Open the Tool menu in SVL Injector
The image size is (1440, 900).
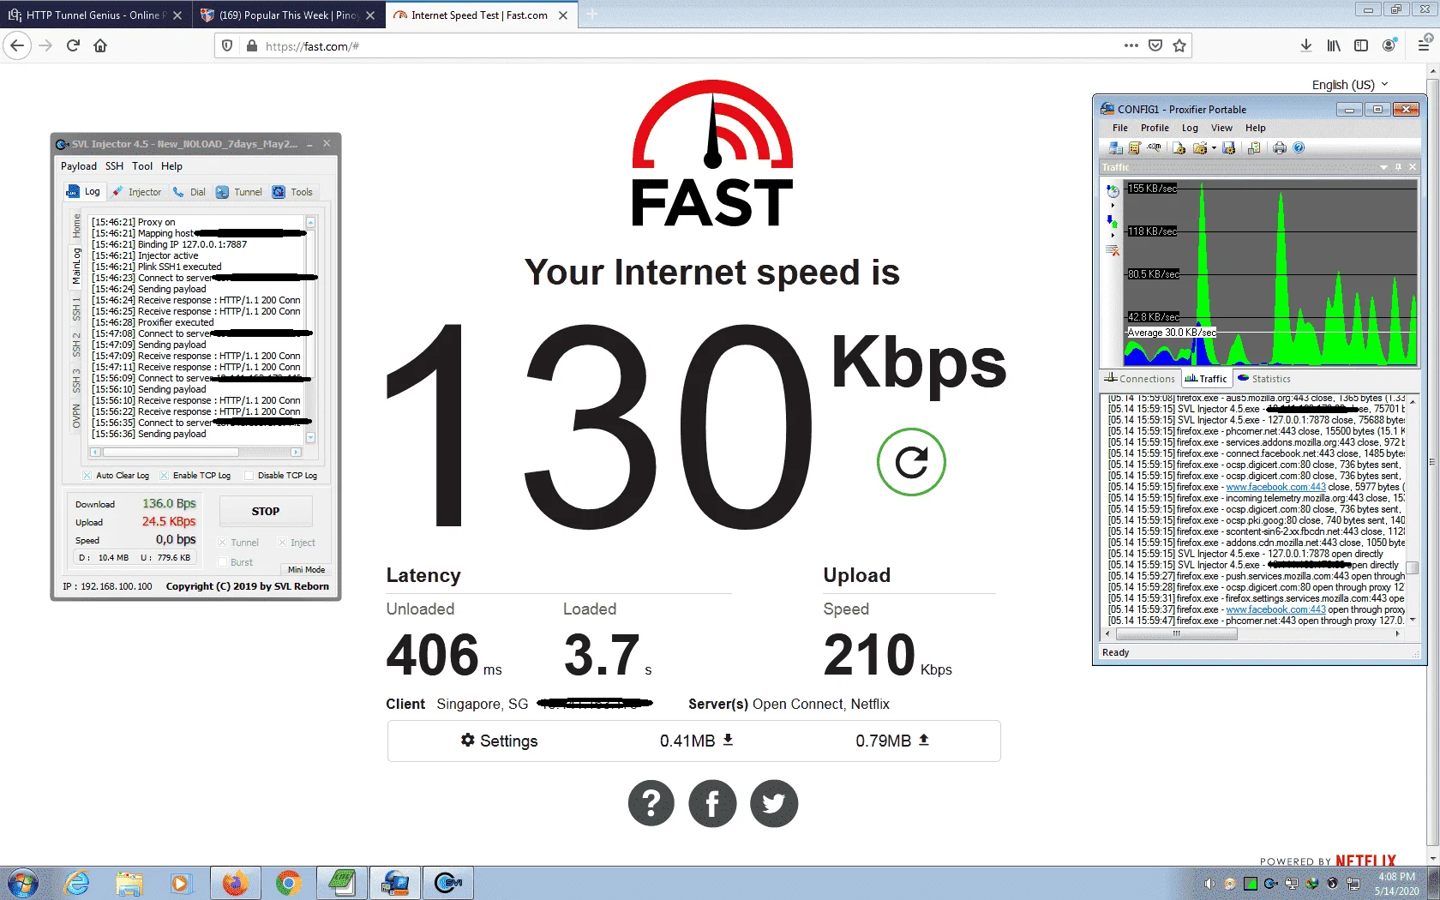[142, 166]
